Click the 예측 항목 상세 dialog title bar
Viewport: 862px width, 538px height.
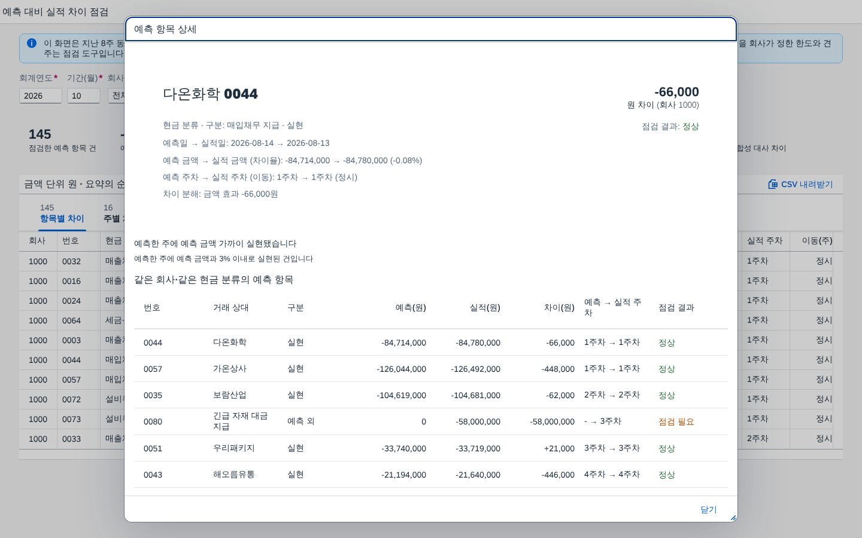(x=431, y=29)
